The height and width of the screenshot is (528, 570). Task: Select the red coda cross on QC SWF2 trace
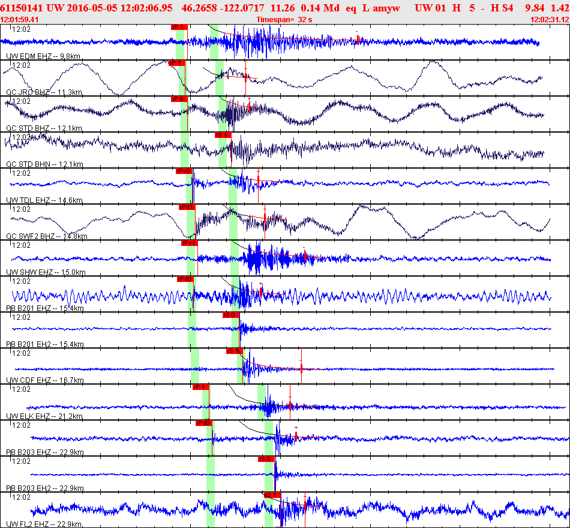click(265, 218)
